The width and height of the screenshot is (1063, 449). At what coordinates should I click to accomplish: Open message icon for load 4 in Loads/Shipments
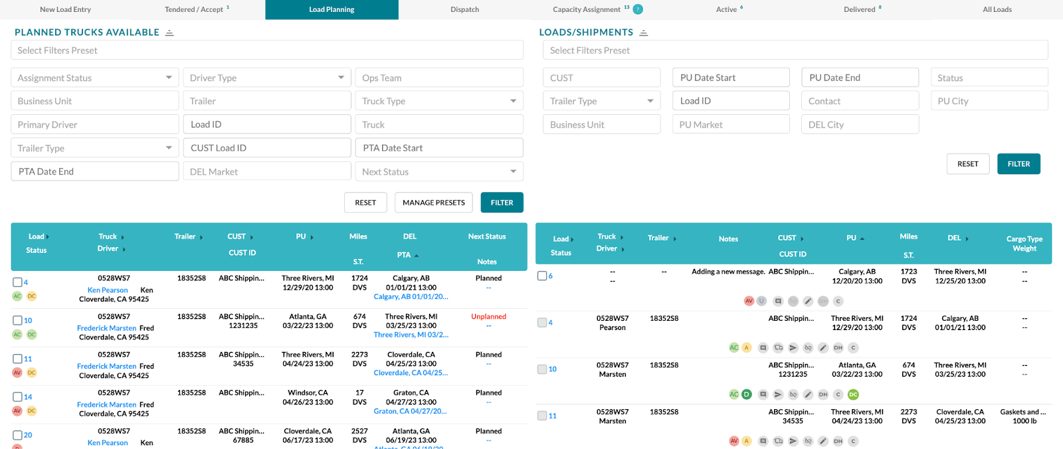coord(763,347)
